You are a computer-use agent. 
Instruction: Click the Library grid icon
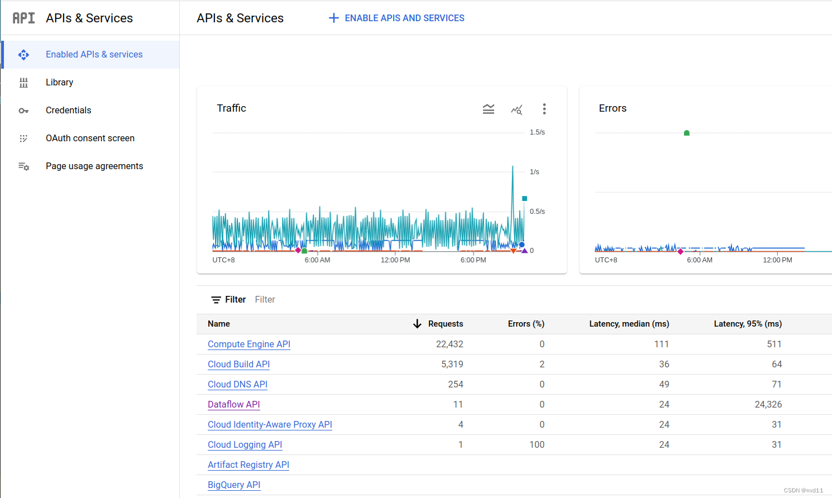click(23, 83)
